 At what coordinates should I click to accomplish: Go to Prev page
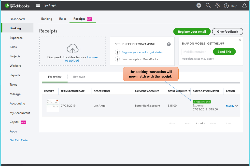188,124
